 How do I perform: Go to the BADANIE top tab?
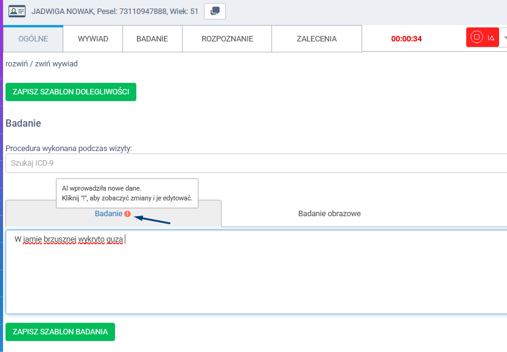(152, 38)
